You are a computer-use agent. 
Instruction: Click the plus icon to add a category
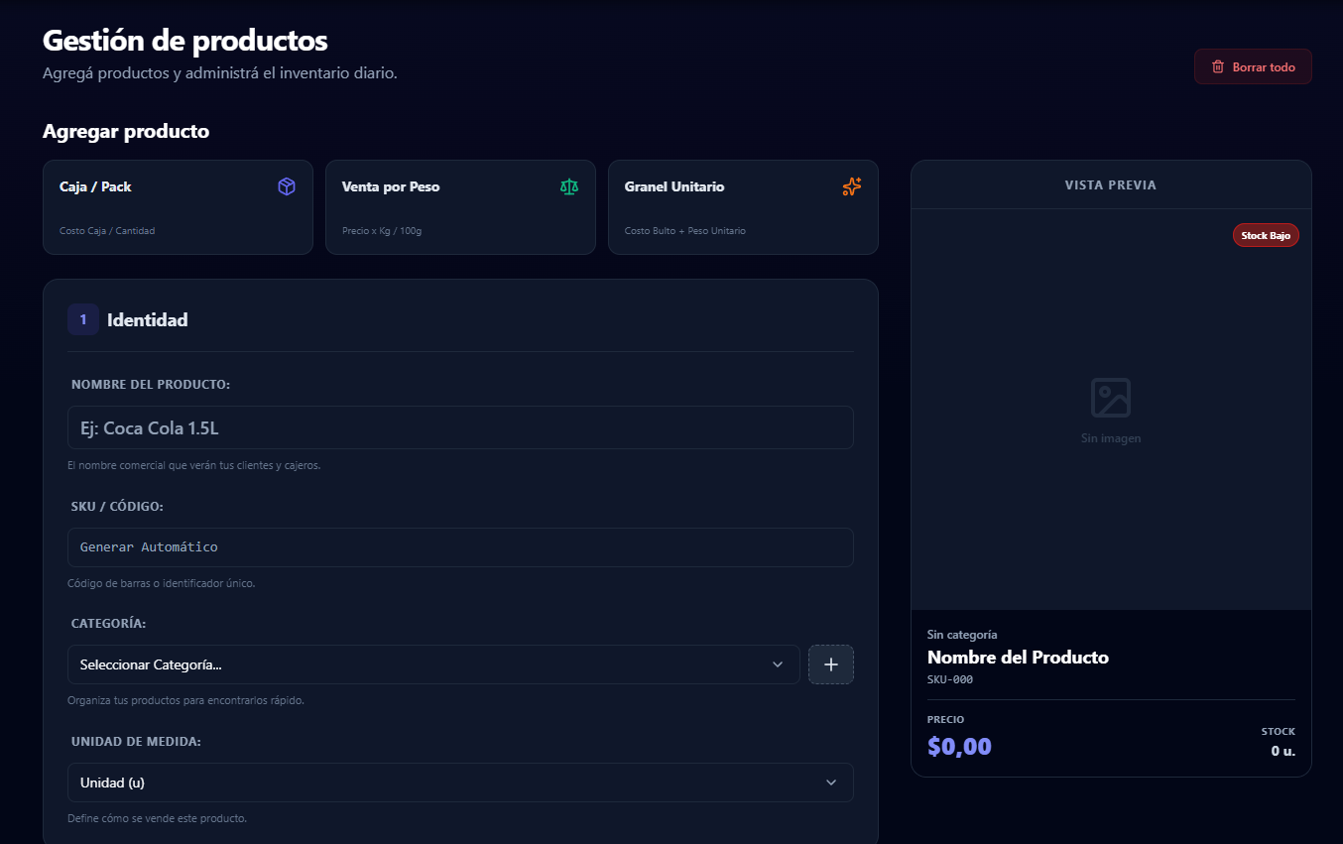[x=830, y=664]
